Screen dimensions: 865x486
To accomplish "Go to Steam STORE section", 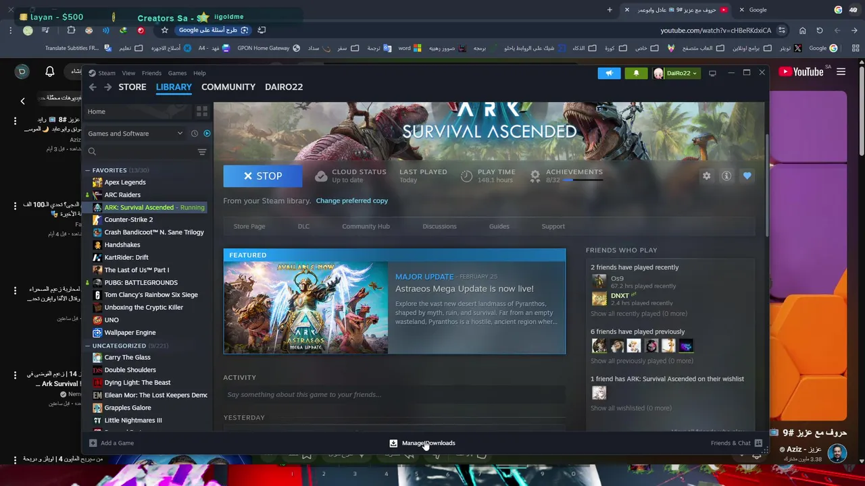I will click(x=132, y=87).
